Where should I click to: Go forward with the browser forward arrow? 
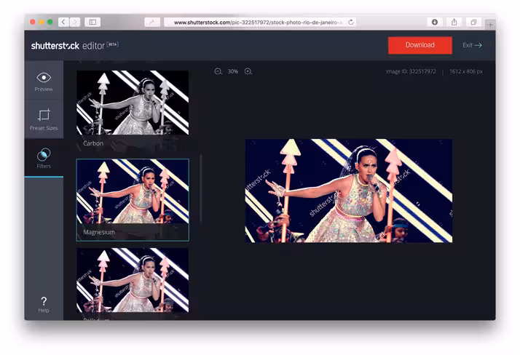coord(75,22)
